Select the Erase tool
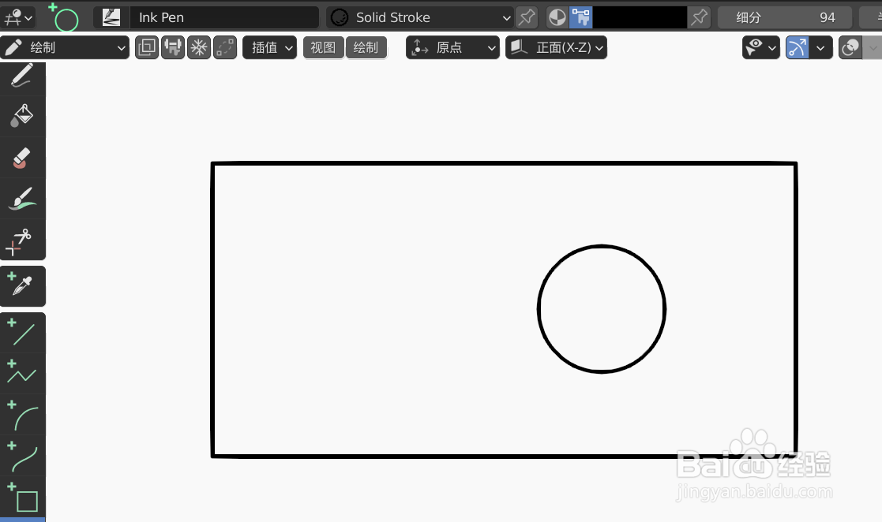This screenshot has height=522, width=882. (x=22, y=158)
